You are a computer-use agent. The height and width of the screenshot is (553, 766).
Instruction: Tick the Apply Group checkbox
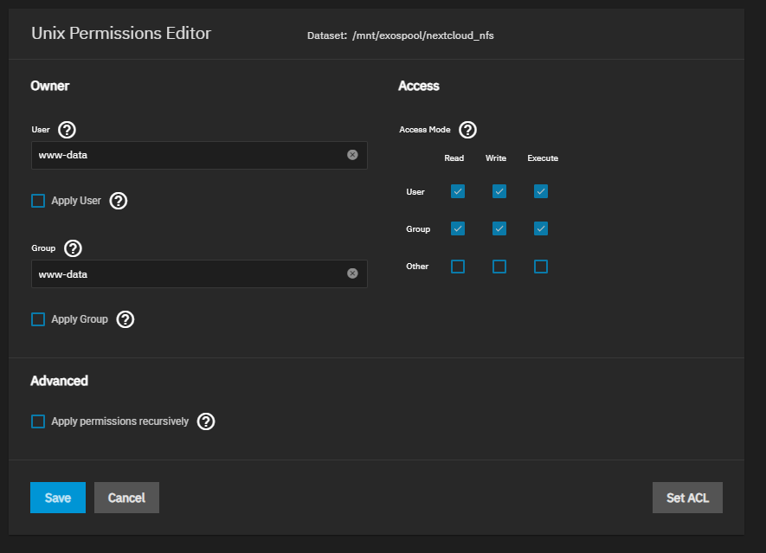tap(38, 319)
